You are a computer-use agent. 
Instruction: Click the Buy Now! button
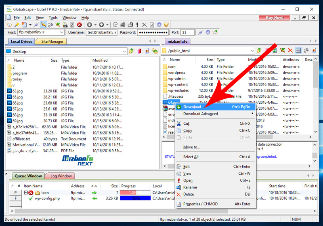[274, 18]
